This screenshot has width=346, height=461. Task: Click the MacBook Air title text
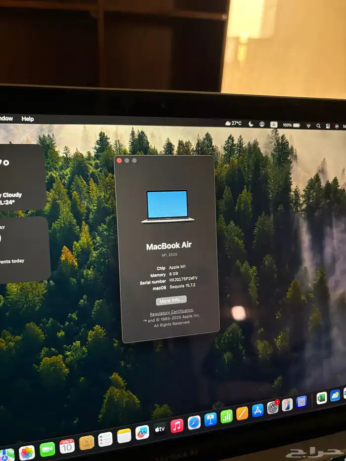(x=169, y=246)
